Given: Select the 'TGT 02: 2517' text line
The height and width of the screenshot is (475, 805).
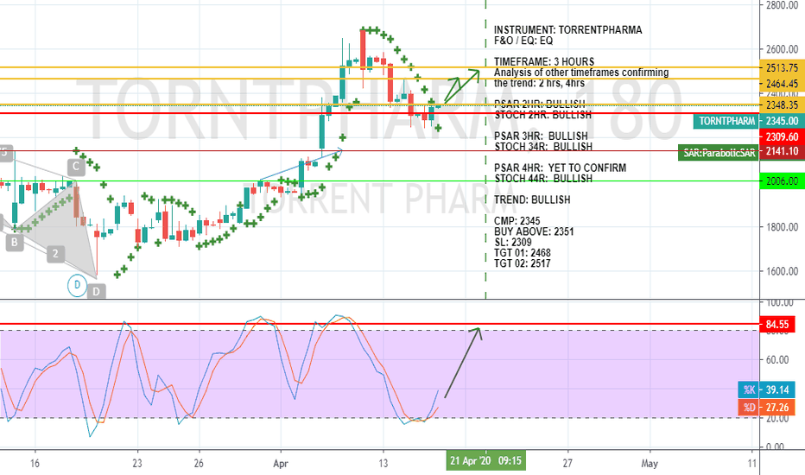Looking at the screenshot, I should point(522,263).
